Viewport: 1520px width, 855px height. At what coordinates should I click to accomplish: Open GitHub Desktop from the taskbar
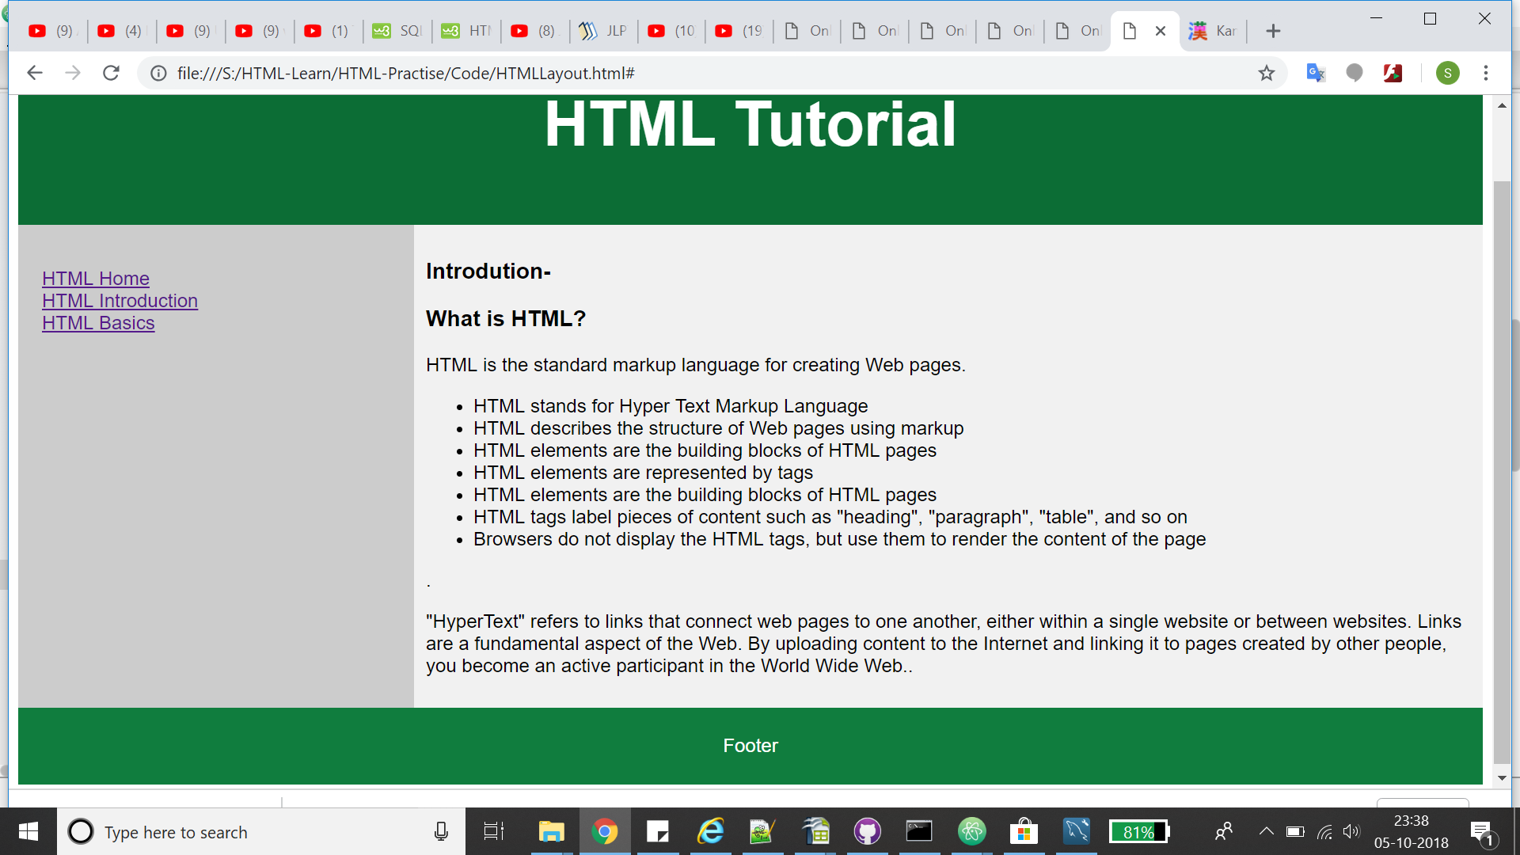point(867,831)
